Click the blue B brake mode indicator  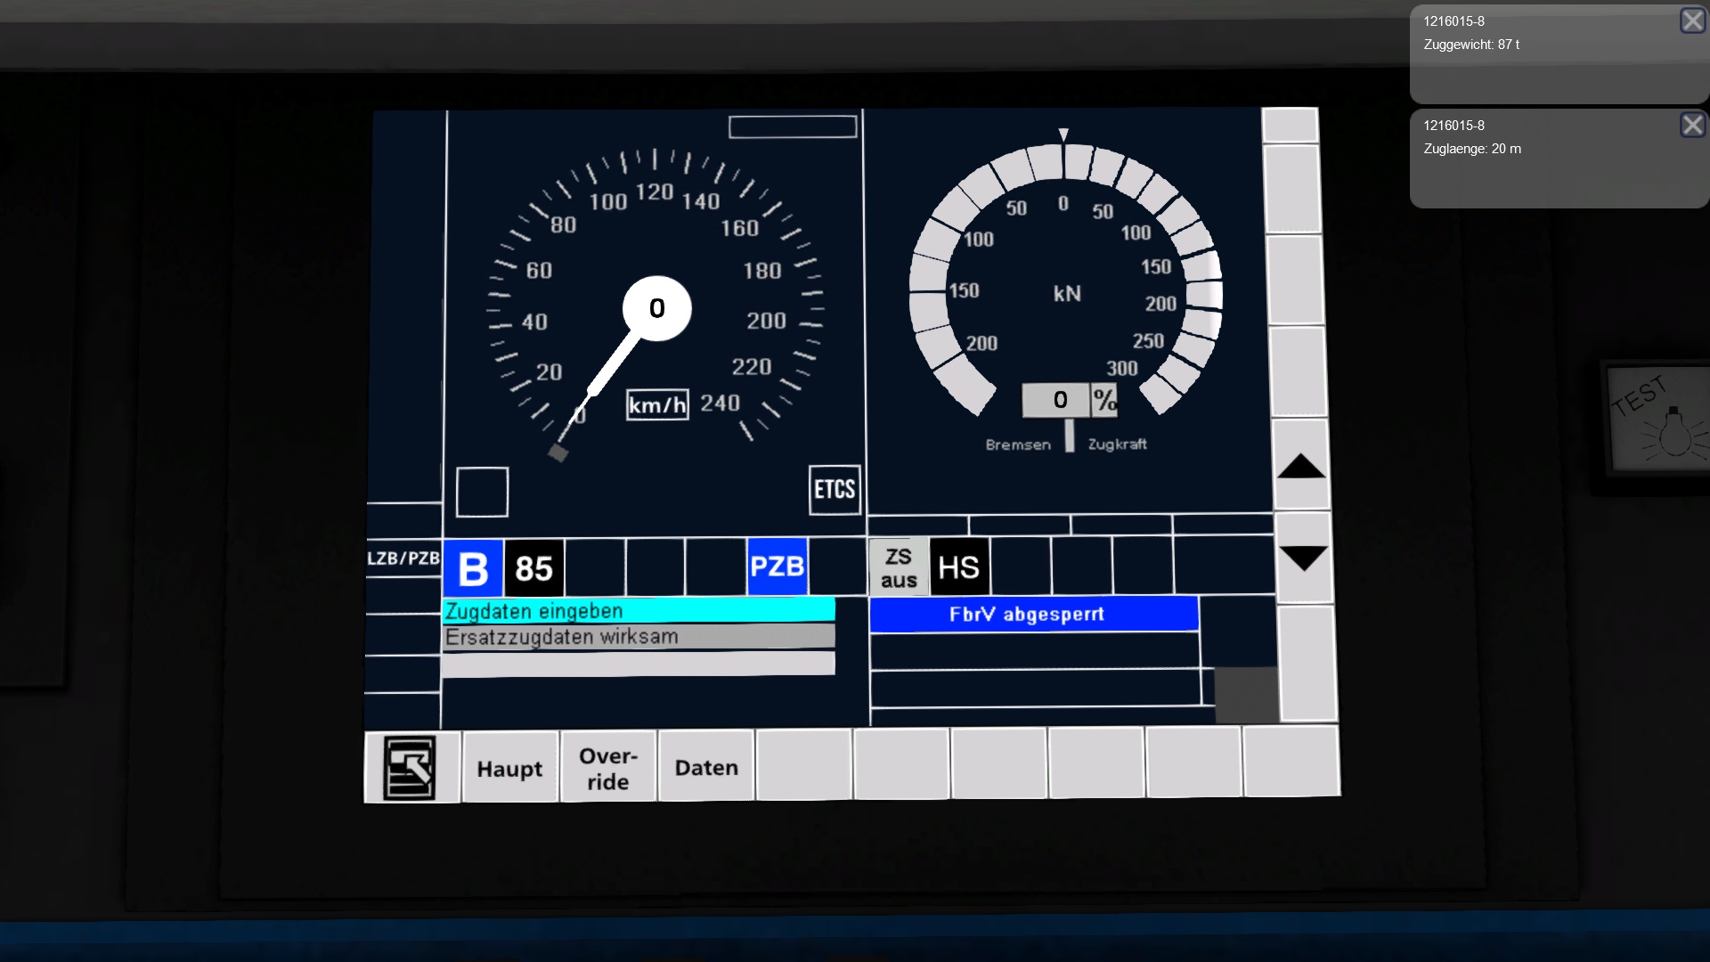[x=473, y=567]
